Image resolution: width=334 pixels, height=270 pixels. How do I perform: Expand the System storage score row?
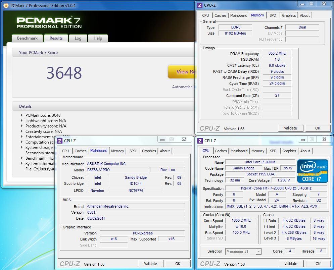[x=22, y=147]
